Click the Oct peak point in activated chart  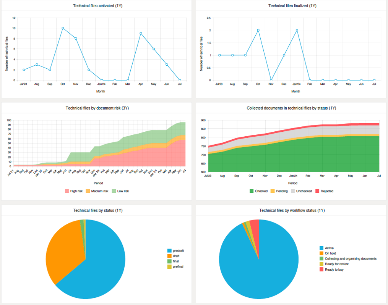pyautogui.click(x=63, y=28)
